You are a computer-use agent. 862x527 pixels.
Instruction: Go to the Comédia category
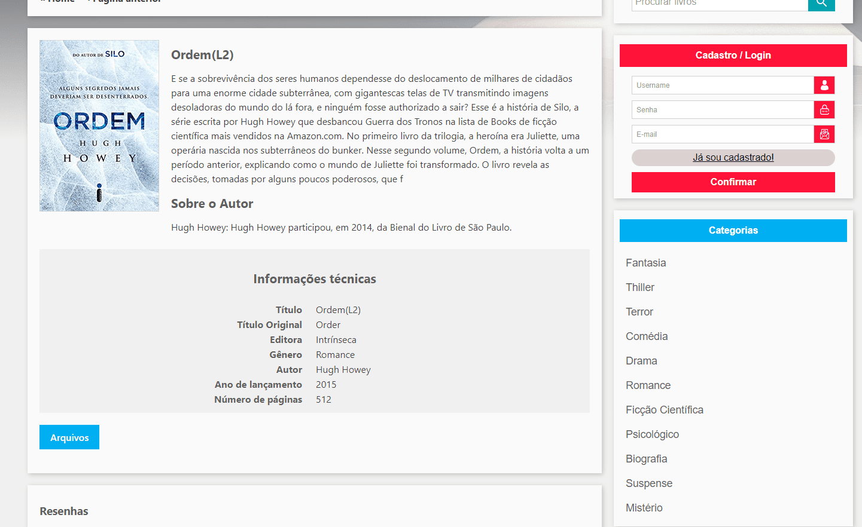pyautogui.click(x=647, y=336)
